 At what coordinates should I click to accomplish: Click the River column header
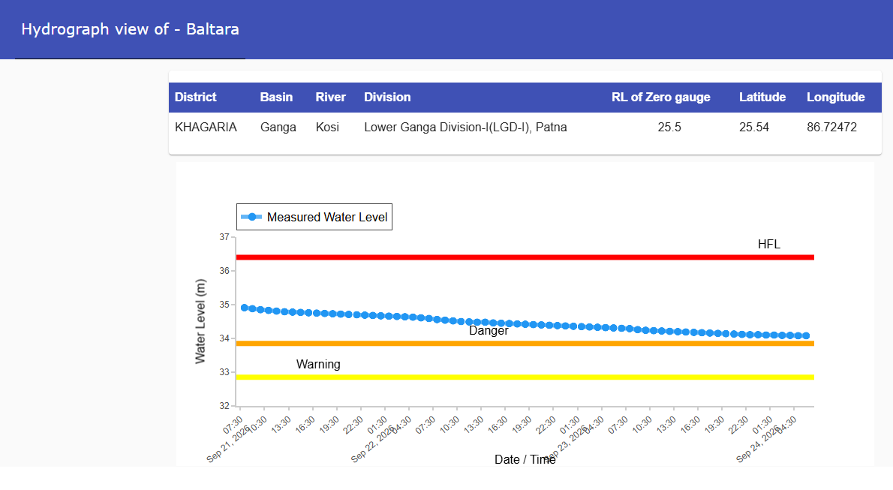click(x=330, y=98)
